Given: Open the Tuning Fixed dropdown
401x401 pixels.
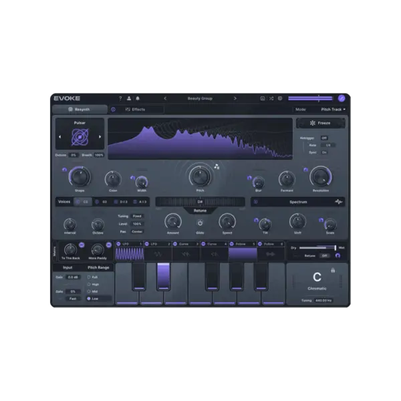Looking at the screenshot, I should click(137, 216).
